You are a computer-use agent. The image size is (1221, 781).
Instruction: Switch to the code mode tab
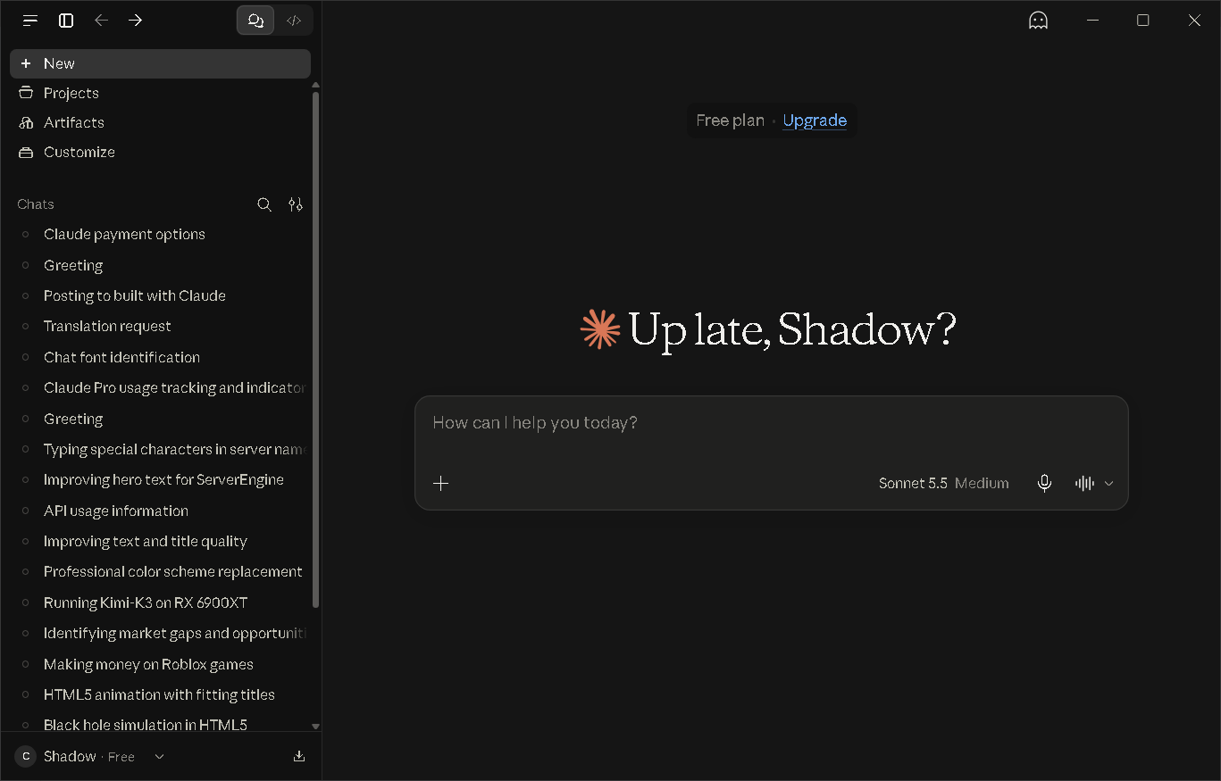[294, 21]
